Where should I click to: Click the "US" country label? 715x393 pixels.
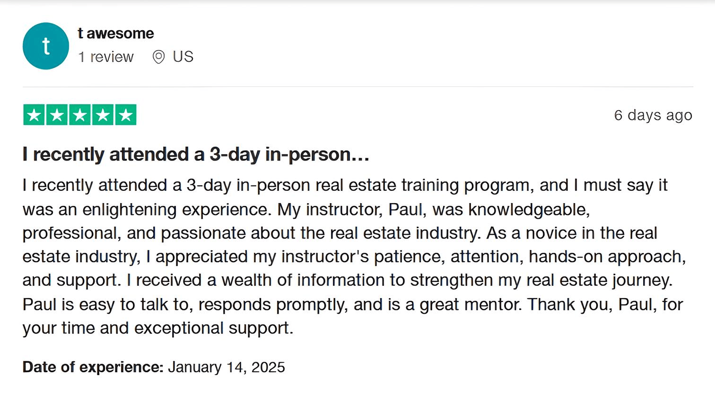click(x=183, y=57)
